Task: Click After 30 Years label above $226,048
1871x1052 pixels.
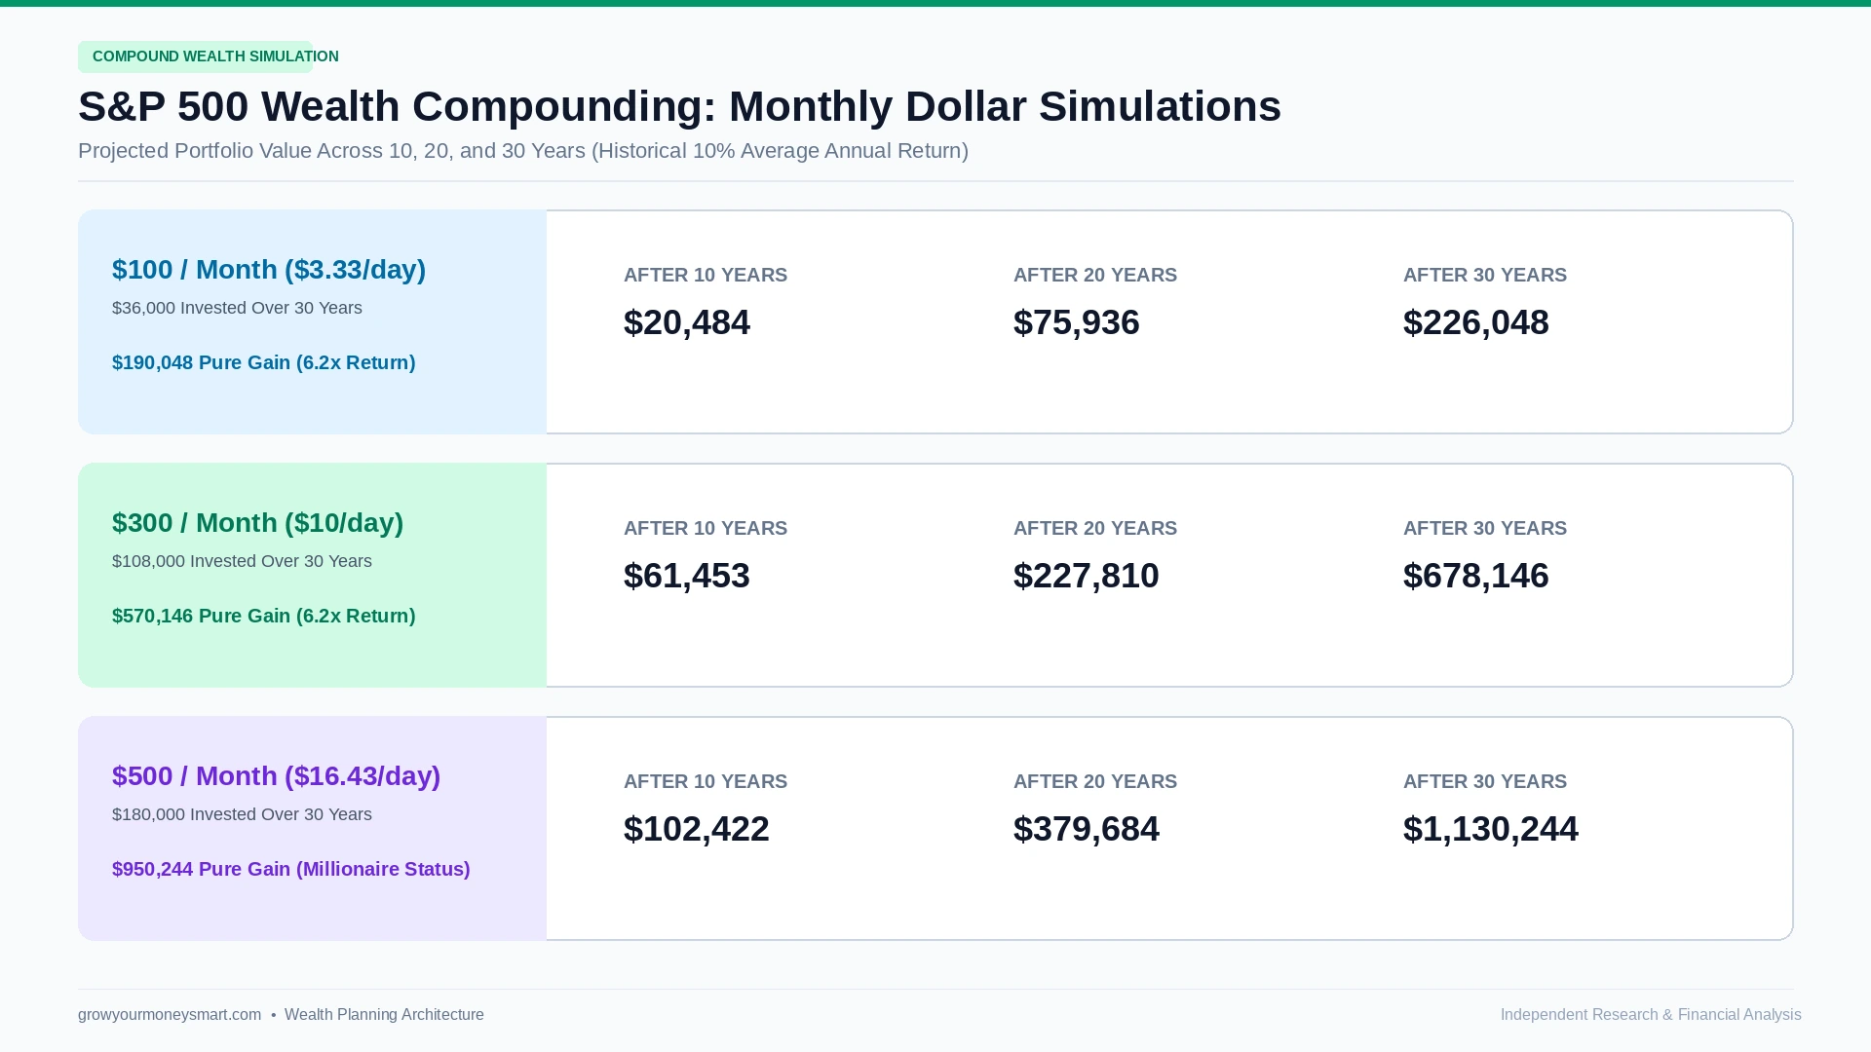Action: coord(1485,275)
